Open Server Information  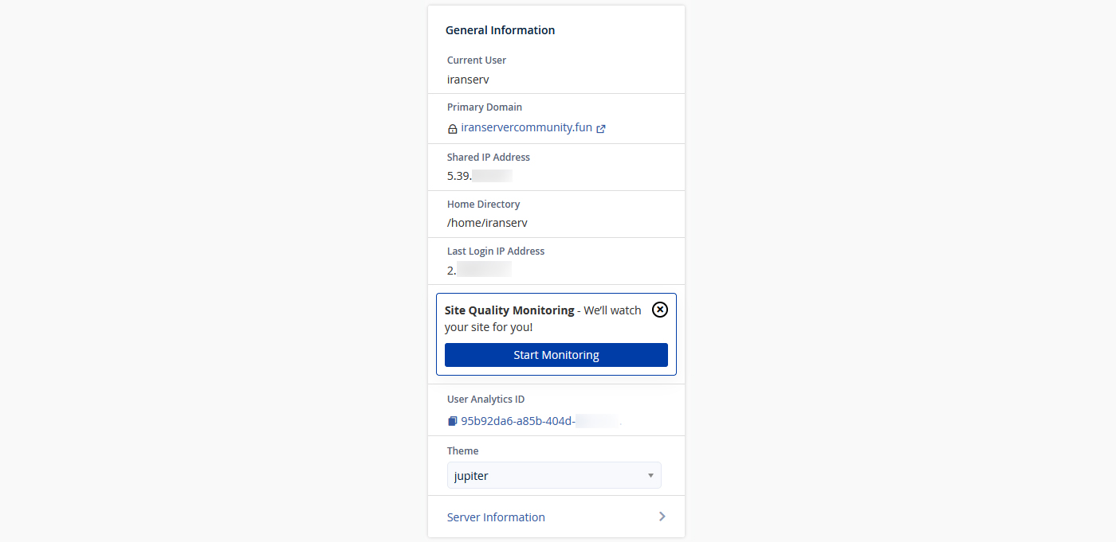(496, 517)
